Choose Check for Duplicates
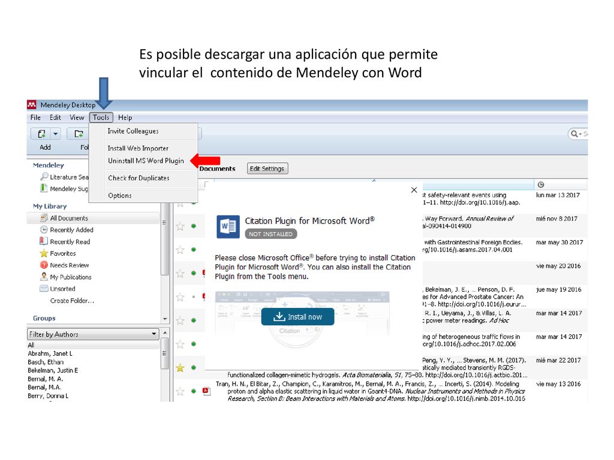Viewport: 614px width, 460px height. click(x=139, y=178)
